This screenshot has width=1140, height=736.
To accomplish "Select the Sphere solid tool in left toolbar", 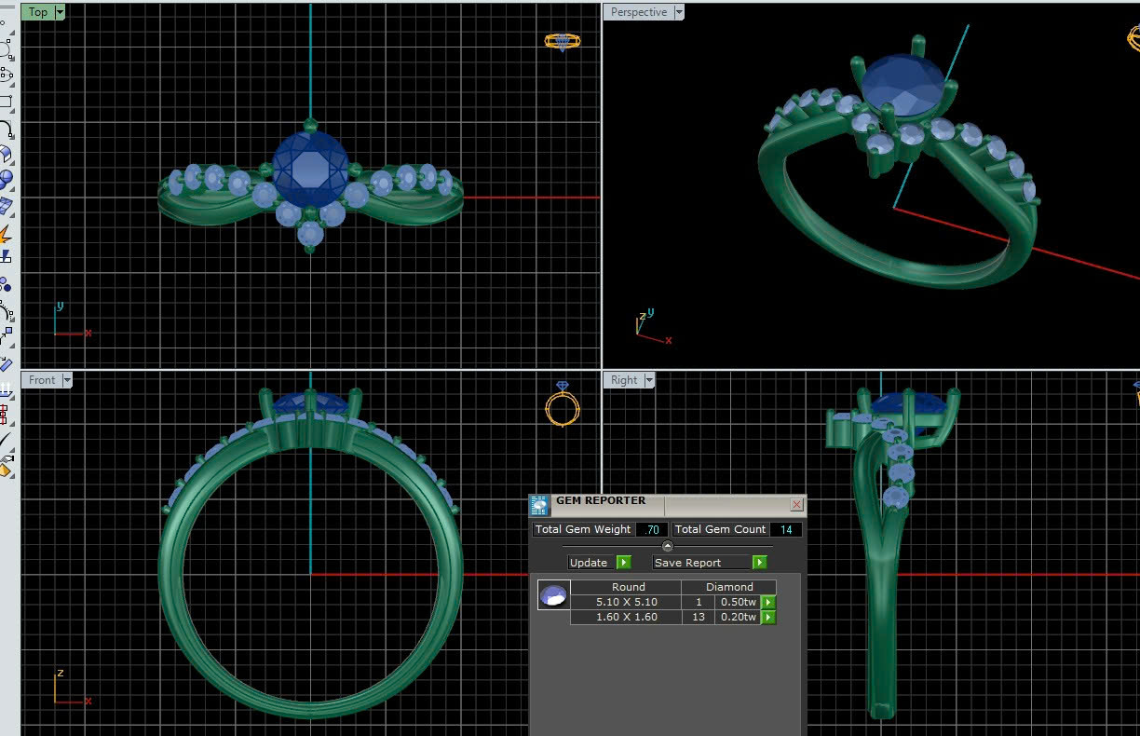I will tap(6, 179).
